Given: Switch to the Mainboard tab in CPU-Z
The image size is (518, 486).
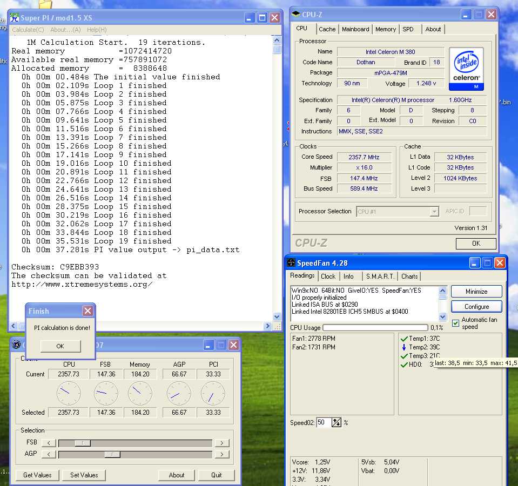Looking at the screenshot, I should click(x=355, y=29).
